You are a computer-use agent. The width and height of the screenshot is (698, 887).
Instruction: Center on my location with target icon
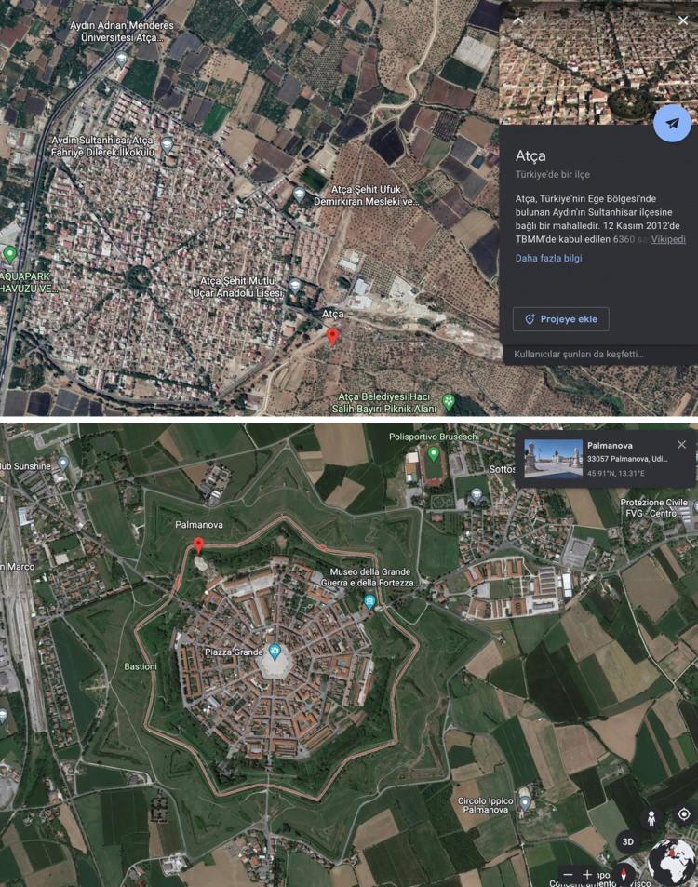click(x=684, y=814)
